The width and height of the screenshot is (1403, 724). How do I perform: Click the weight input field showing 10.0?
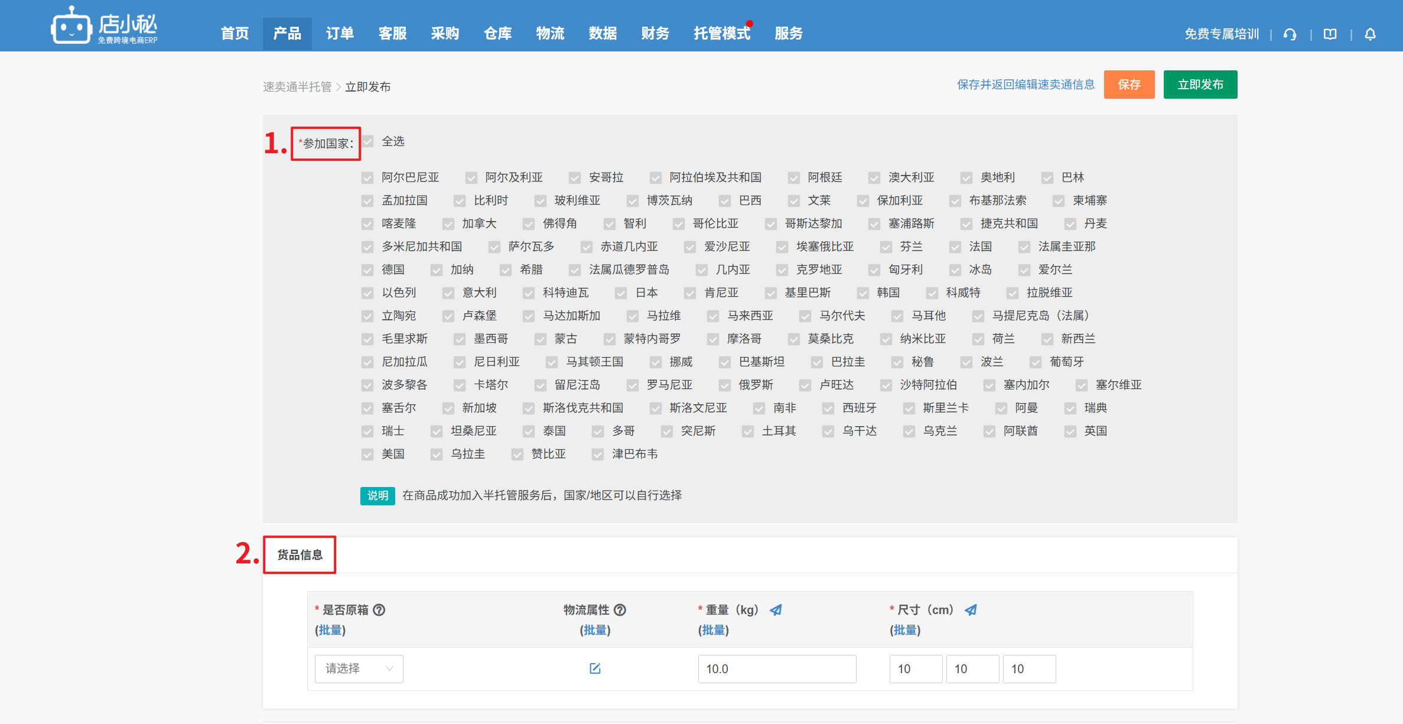pyautogui.click(x=776, y=668)
